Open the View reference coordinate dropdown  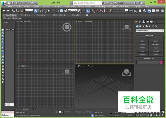coord(72,10)
